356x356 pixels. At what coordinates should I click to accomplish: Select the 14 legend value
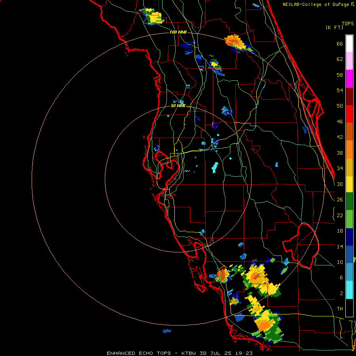[340, 246]
